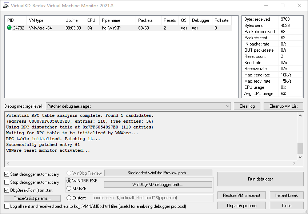
Task: Sort VM list by PID column header
Action: (x=16, y=20)
